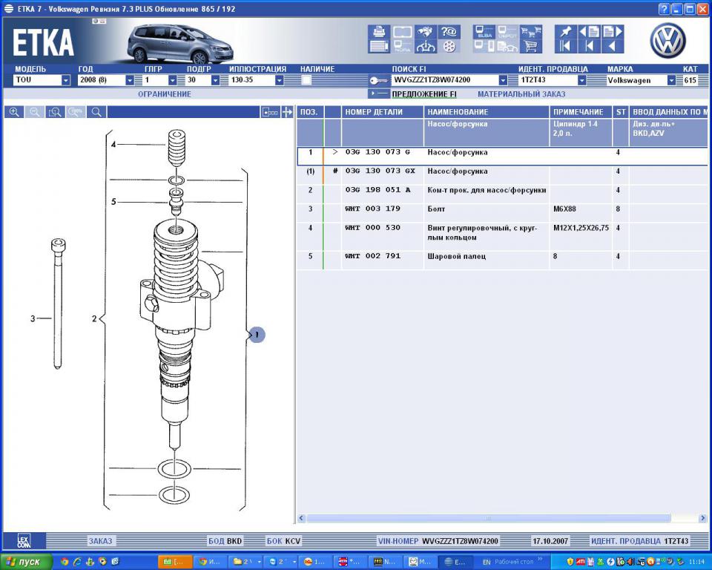The width and height of the screenshot is (712, 570).
Task: Open the ETKA help question mark button
Action: click(x=663, y=9)
